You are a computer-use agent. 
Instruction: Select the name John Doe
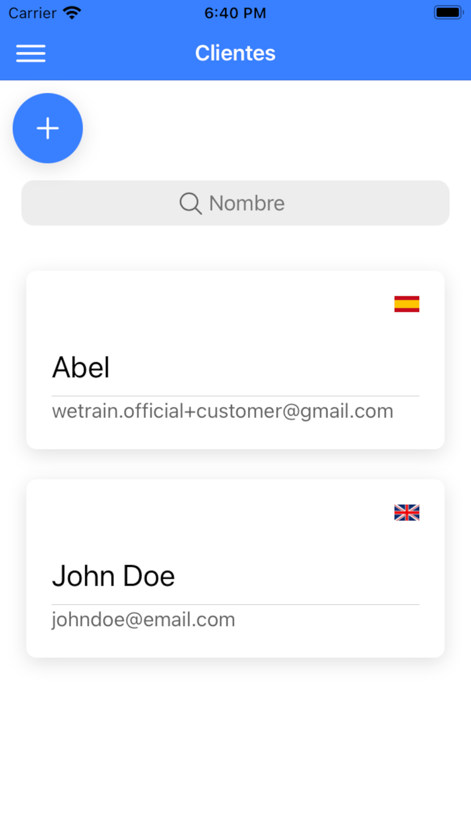click(x=114, y=576)
